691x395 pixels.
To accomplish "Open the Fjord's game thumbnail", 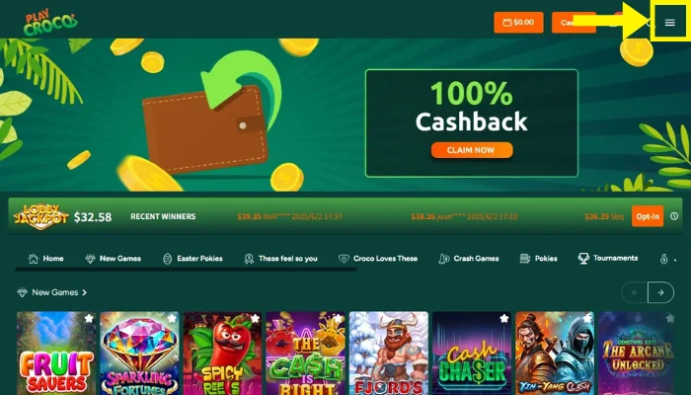I will coord(388,354).
